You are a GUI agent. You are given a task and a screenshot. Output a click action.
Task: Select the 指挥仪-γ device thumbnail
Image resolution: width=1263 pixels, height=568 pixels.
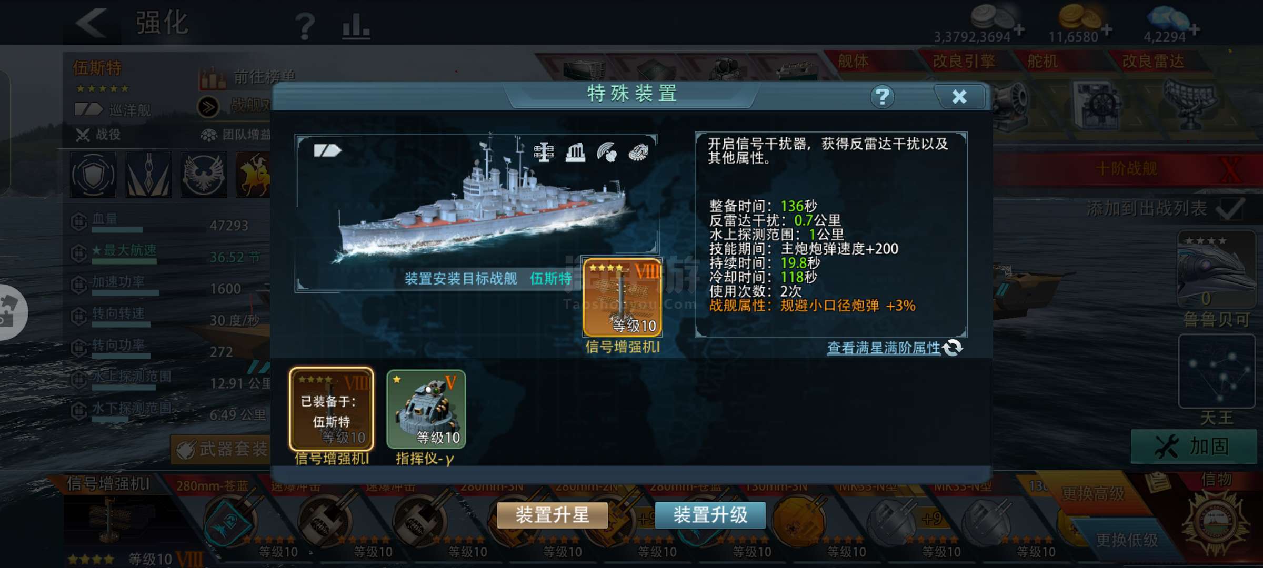click(426, 409)
